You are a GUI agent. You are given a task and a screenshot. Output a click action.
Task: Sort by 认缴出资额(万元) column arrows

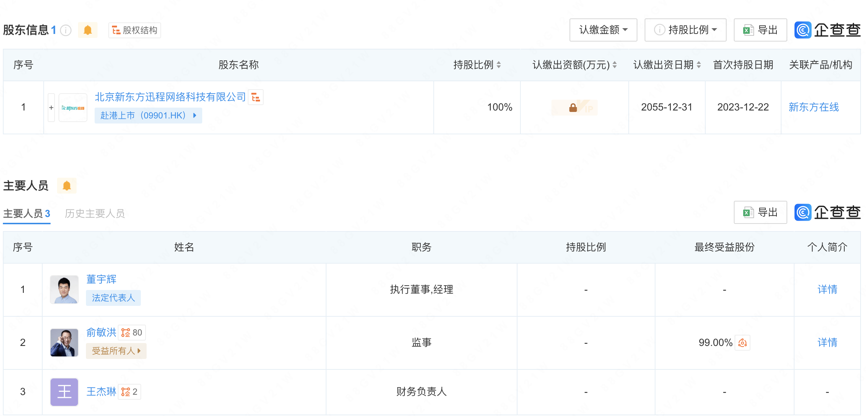tap(615, 65)
